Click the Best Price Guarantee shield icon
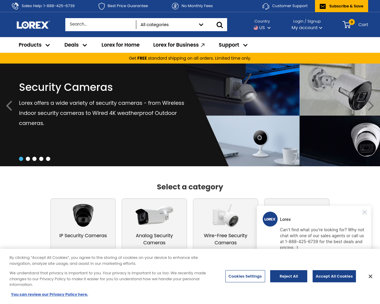Image resolution: width=380 pixels, height=304 pixels. pyautogui.click(x=102, y=6)
